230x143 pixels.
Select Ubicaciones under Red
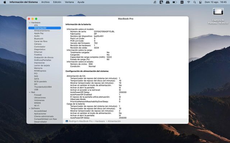click(x=40, y=98)
